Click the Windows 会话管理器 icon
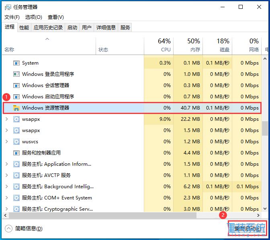The height and width of the screenshot is (240, 270). tap(16, 85)
